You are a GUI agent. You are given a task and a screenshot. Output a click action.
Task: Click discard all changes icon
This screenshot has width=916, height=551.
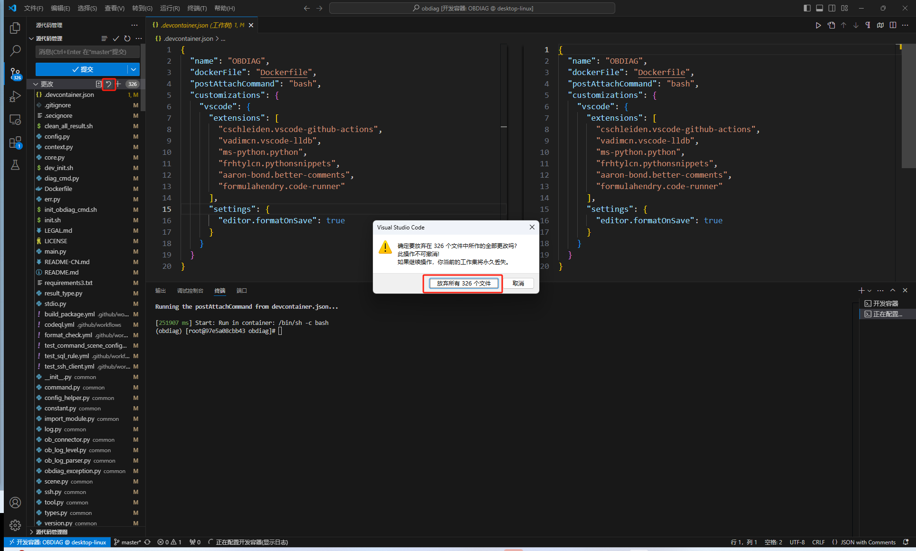tap(109, 84)
